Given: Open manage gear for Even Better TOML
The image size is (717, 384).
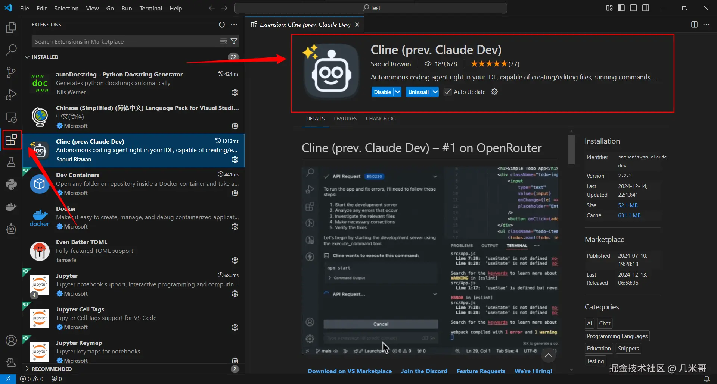Looking at the screenshot, I should point(235,260).
